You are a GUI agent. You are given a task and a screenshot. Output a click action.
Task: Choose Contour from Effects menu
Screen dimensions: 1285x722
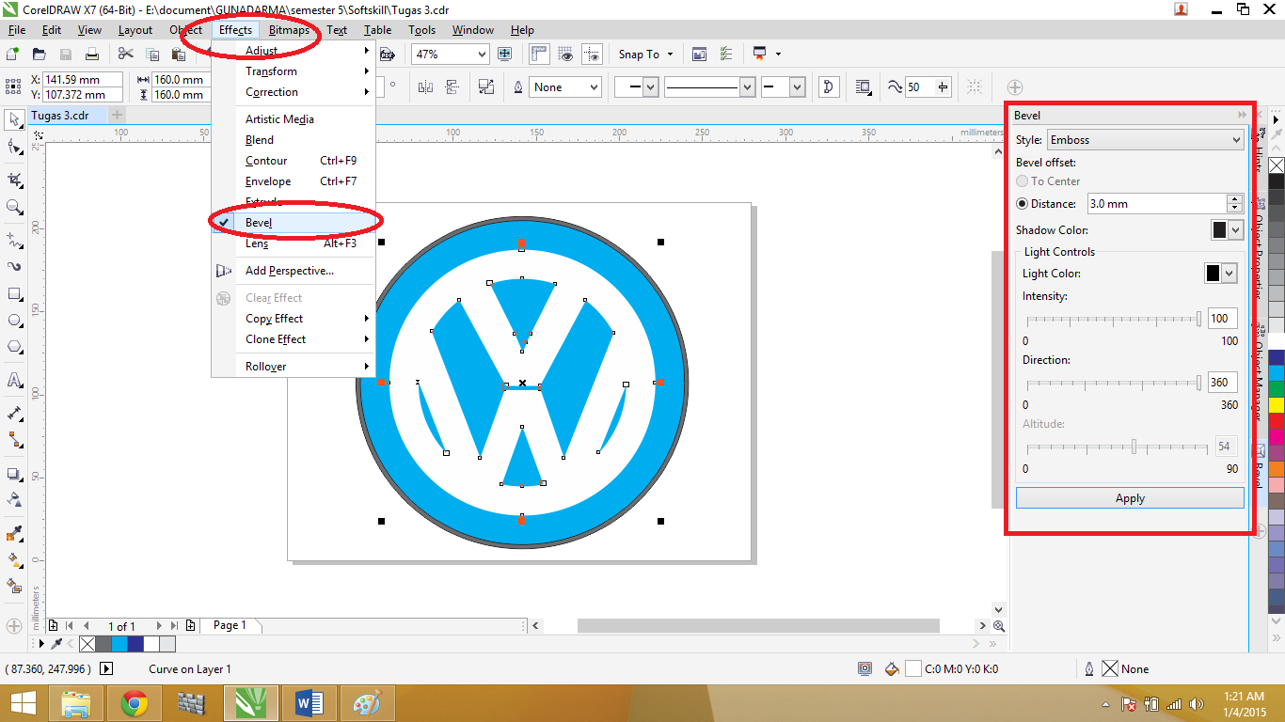click(x=293, y=161)
